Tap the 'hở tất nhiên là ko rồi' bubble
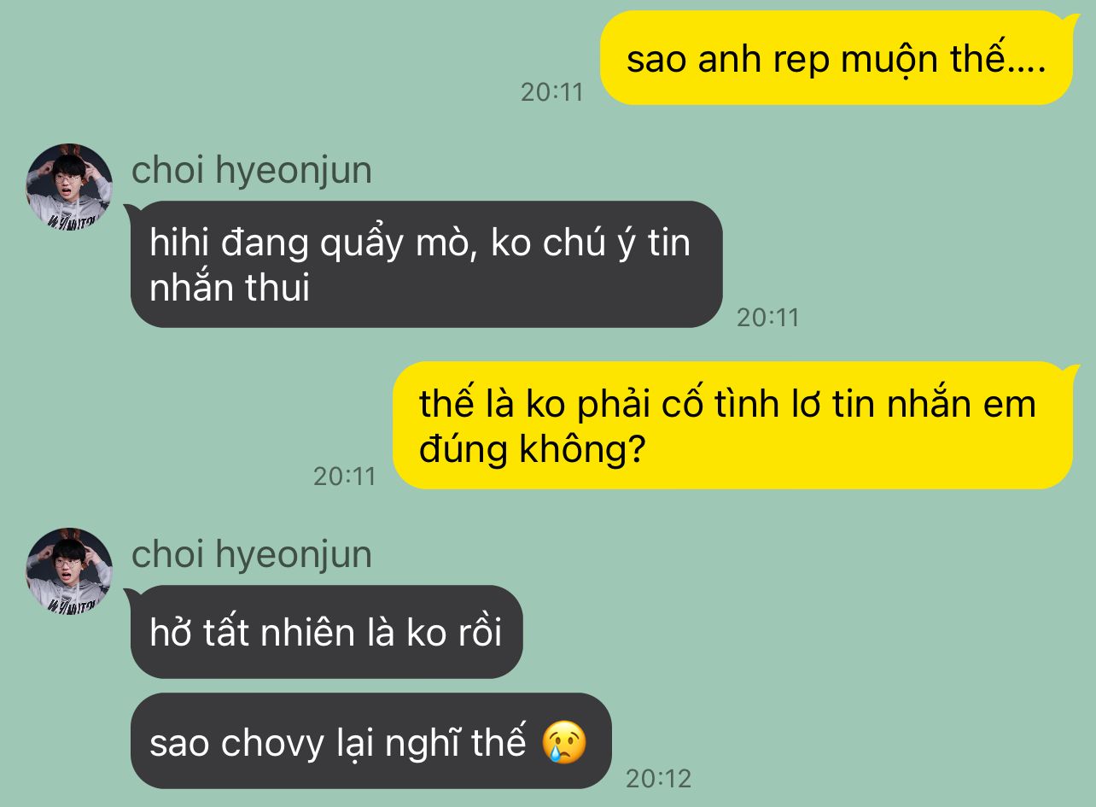Viewport: 1096px width, 807px height. point(326,632)
